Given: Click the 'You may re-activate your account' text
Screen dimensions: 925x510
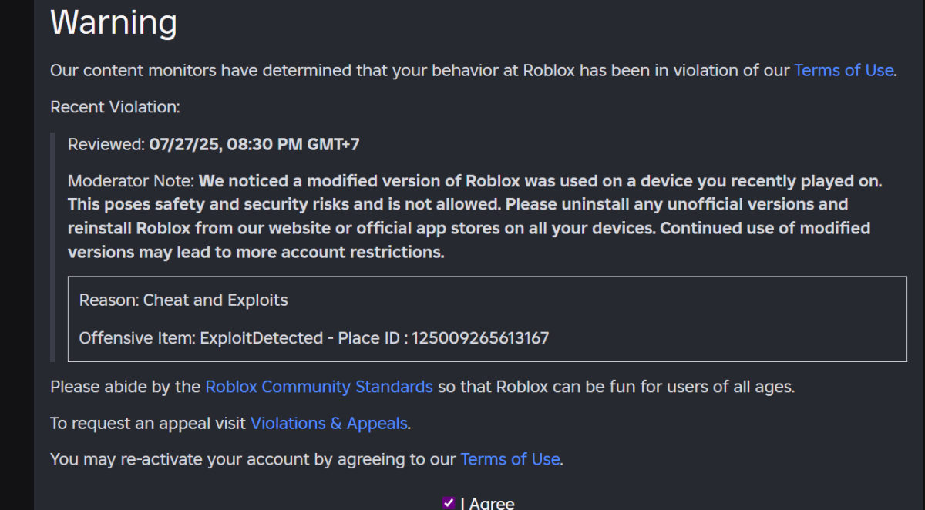Looking at the screenshot, I should point(253,459).
